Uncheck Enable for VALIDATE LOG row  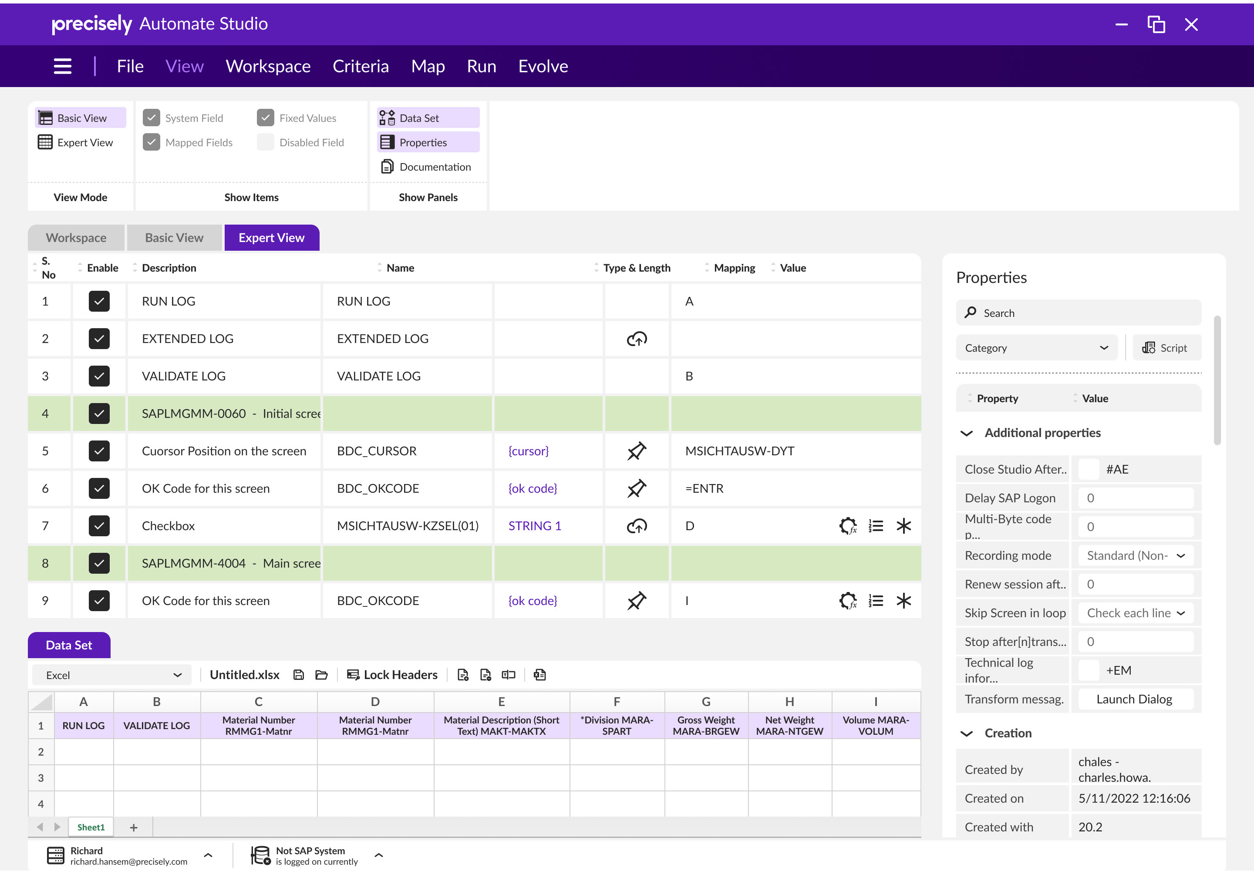point(99,376)
